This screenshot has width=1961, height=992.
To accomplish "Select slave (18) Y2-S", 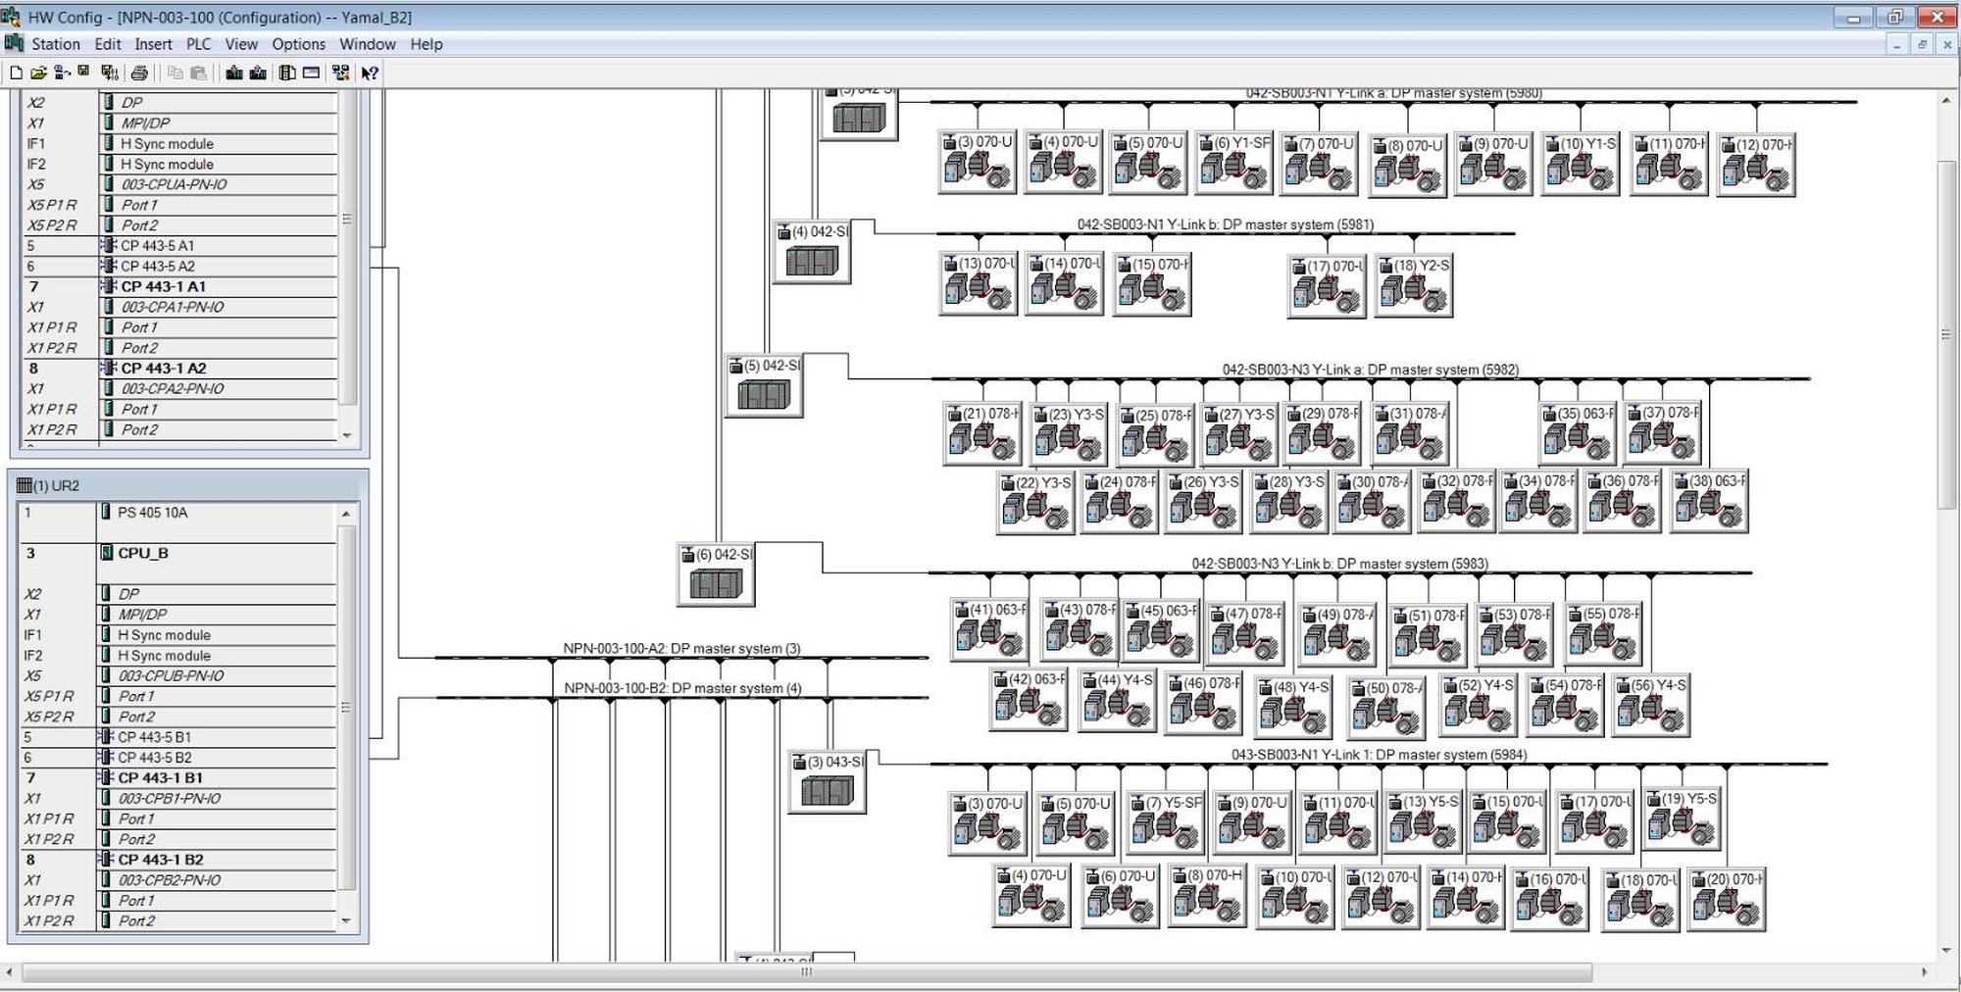I will [1414, 285].
